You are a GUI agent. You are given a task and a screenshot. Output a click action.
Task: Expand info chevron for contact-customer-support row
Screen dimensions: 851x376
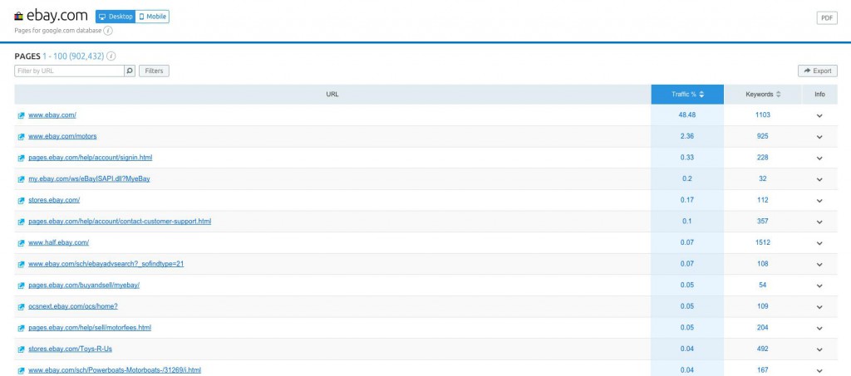[819, 222]
